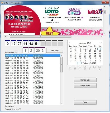Click the month field showing 1
This screenshot has height=113, width=110.
25,50
